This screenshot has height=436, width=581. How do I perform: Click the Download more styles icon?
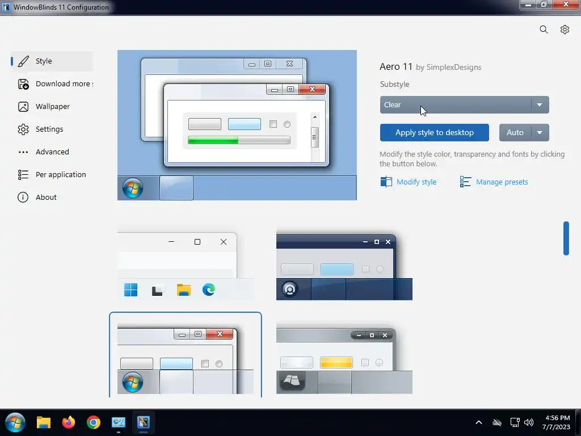click(23, 84)
